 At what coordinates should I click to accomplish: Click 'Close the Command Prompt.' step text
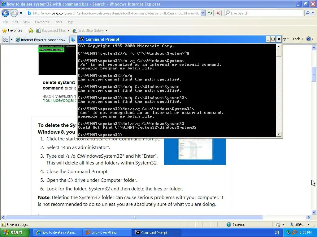[77, 171]
